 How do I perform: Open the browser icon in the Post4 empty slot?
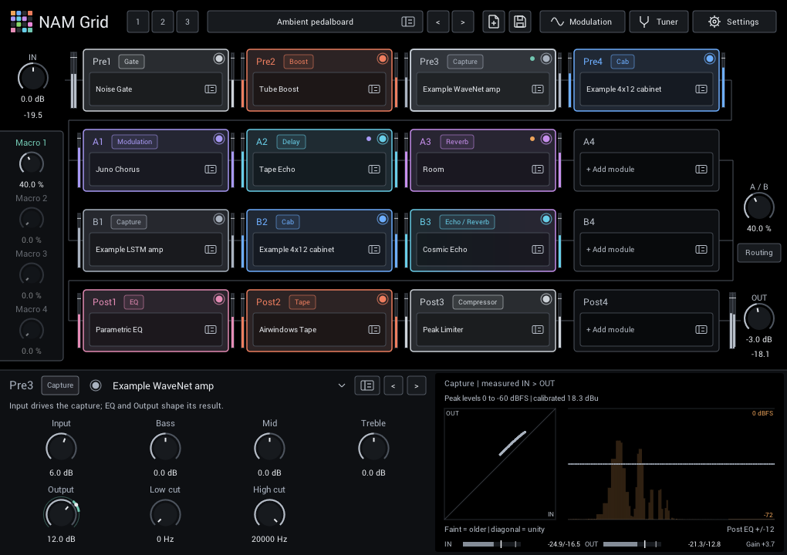pyautogui.click(x=701, y=329)
